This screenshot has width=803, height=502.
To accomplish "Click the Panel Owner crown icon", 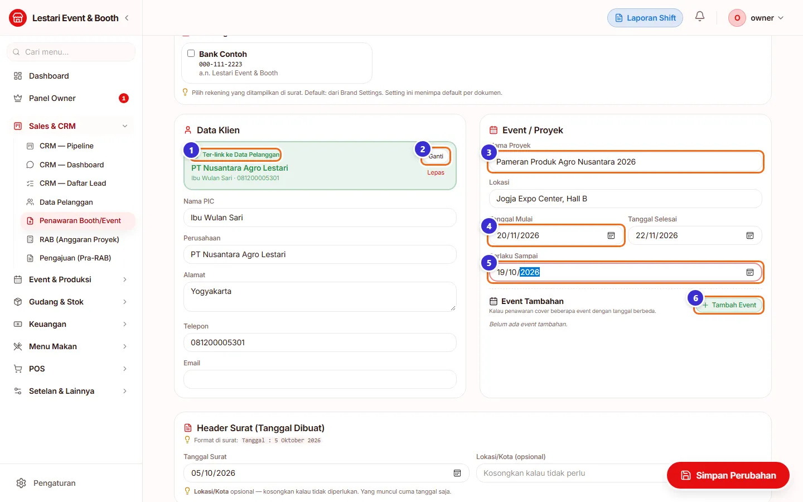I will coord(18,98).
